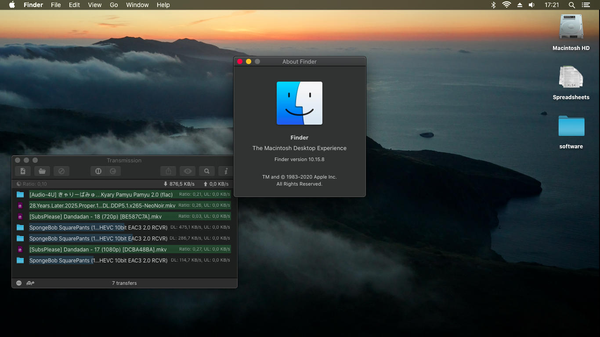600x337 pixels.
Task: Show the filter bar with magnifier icon
Action: pyautogui.click(x=207, y=171)
